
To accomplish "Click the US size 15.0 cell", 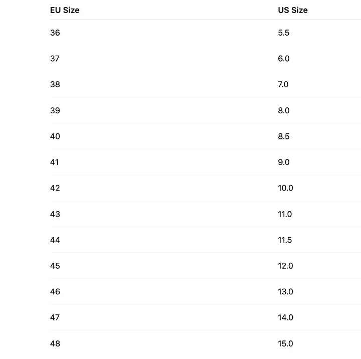I will click(x=286, y=343).
